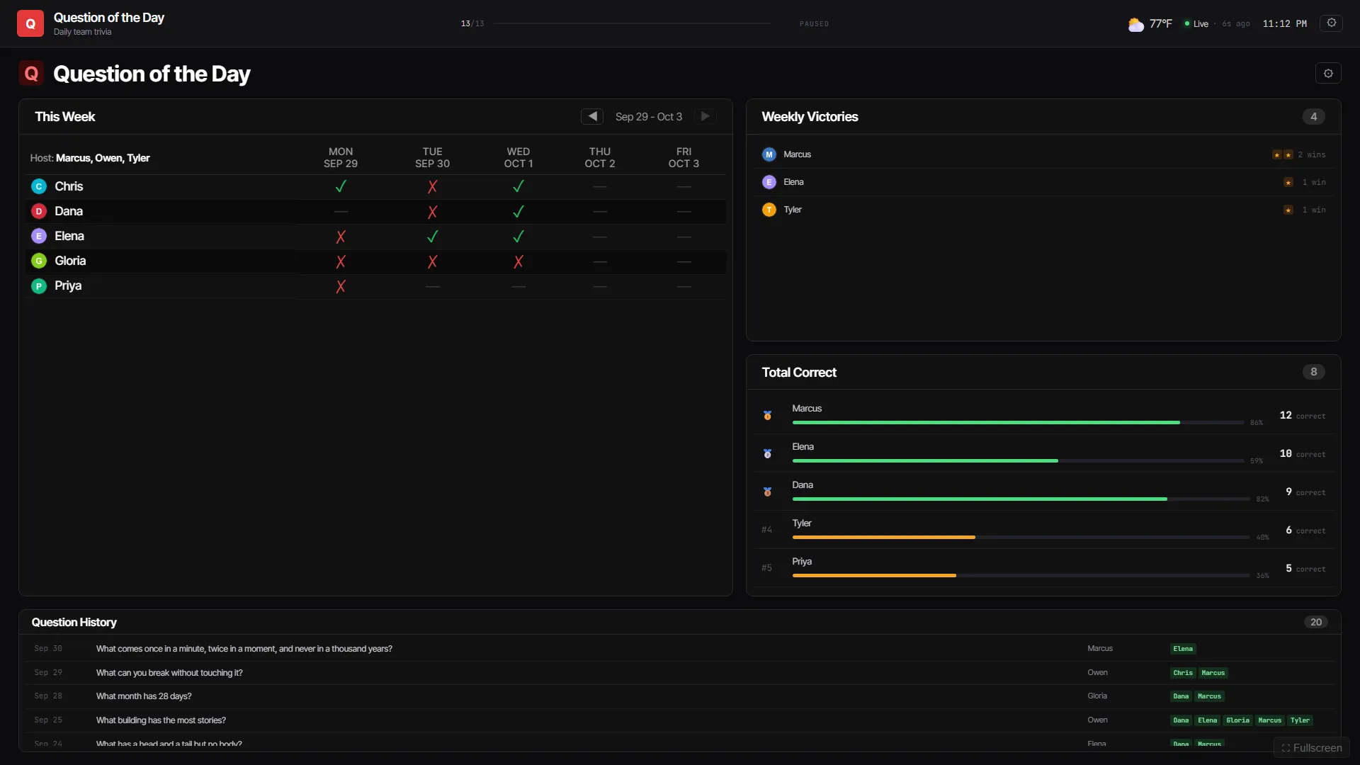Click the WED OCT 1 column header

pyautogui.click(x=518, y=157)
